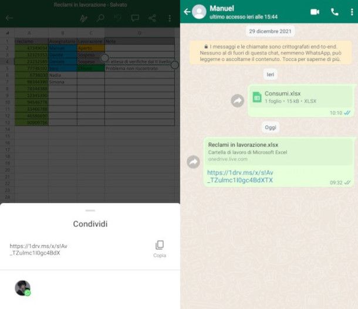The width and height of the screenshot is (358, 309).
Task: Open the 1drv.ms link in chat
Action: coord(240,176)
